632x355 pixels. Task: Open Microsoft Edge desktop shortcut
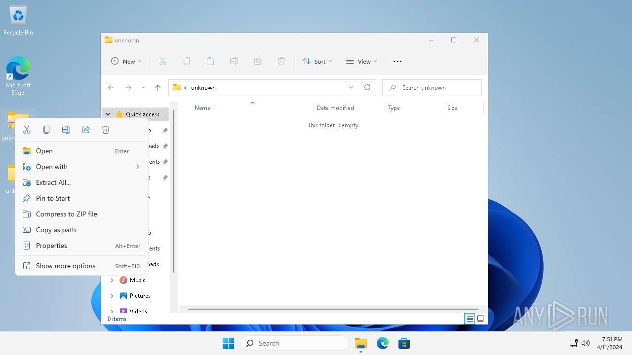click(x=18, y=75)
